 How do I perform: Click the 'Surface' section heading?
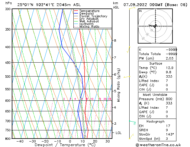(156, 64)
